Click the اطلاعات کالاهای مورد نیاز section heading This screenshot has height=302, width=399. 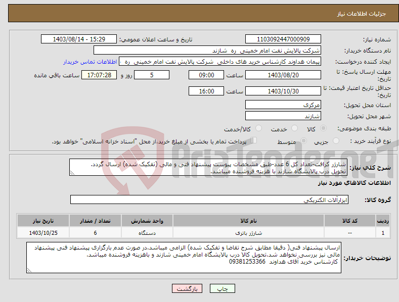click(354, 183)
